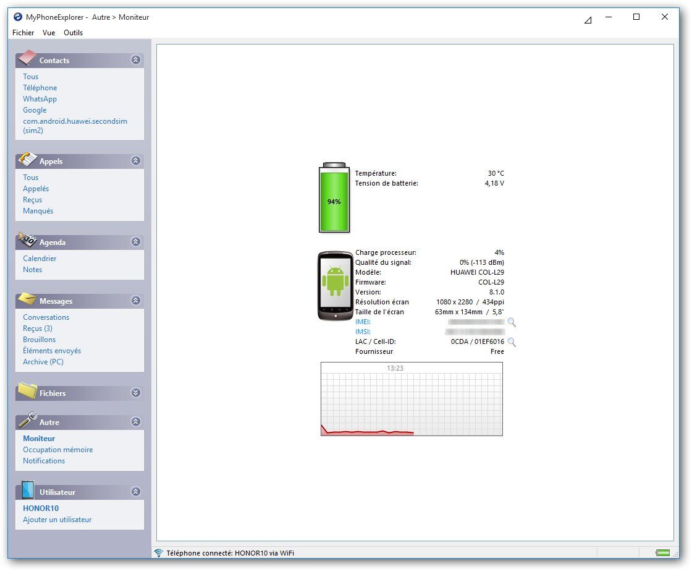Collapse the Contacts panel
The width and height of the screenshot is (692, 571).
point(136,60)
